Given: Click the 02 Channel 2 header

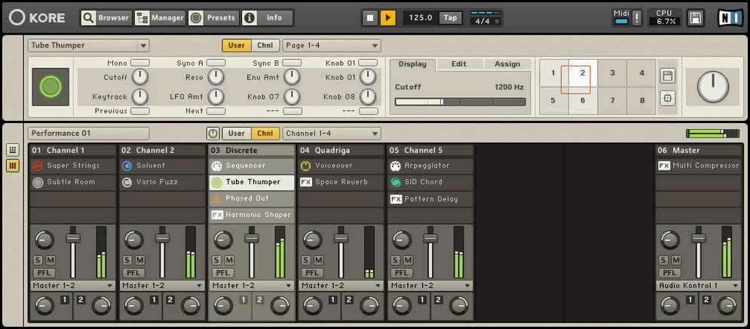Looking at the screenshot, I should (162, 150).
